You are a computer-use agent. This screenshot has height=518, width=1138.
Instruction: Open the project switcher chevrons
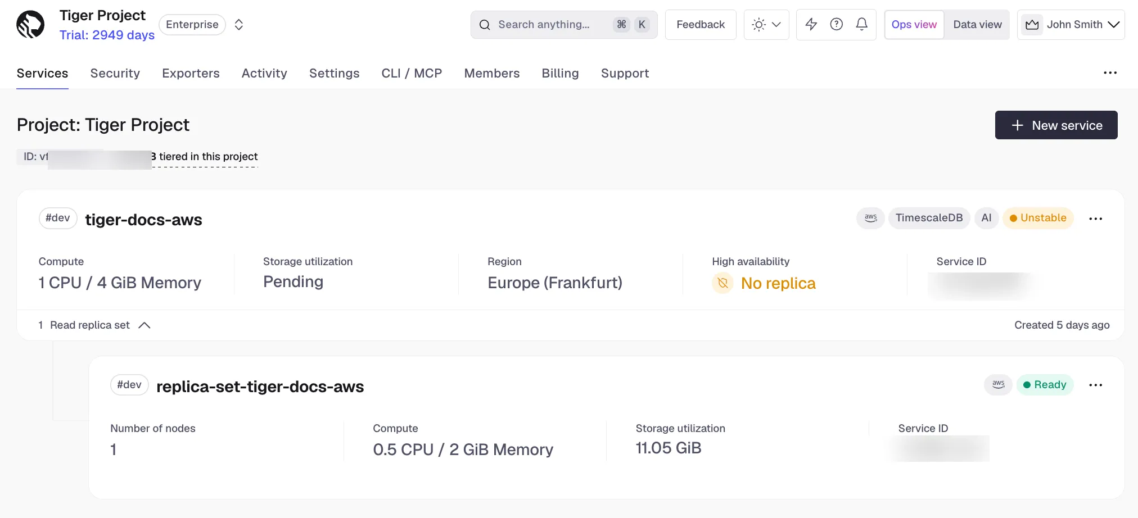pyautogui.click(x=239, y=25)
